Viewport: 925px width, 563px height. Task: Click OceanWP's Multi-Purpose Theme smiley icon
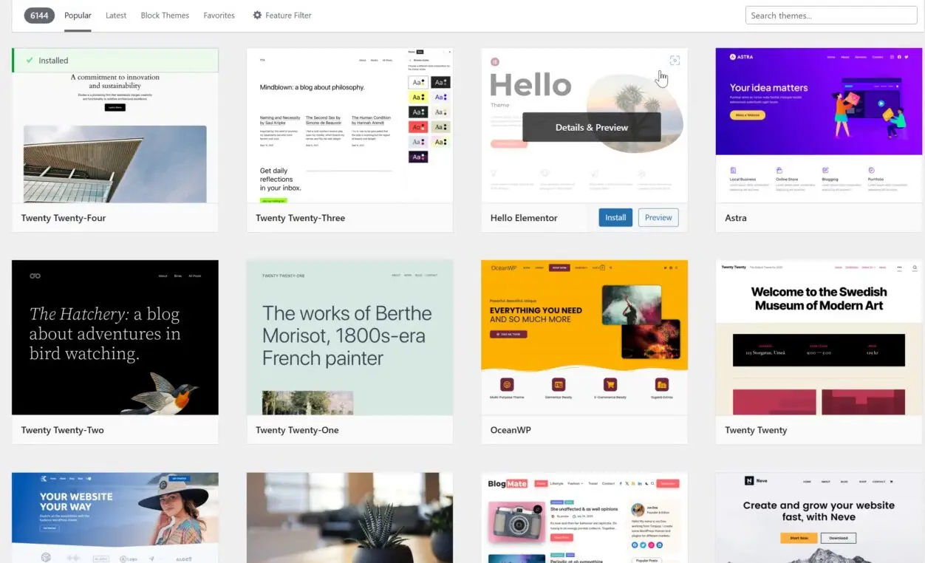click(507, 384)
